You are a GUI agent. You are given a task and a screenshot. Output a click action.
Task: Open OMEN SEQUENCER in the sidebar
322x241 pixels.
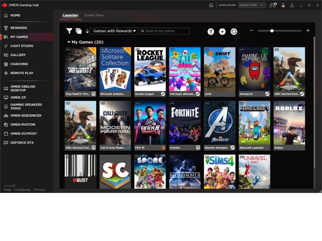click(27, 116)
